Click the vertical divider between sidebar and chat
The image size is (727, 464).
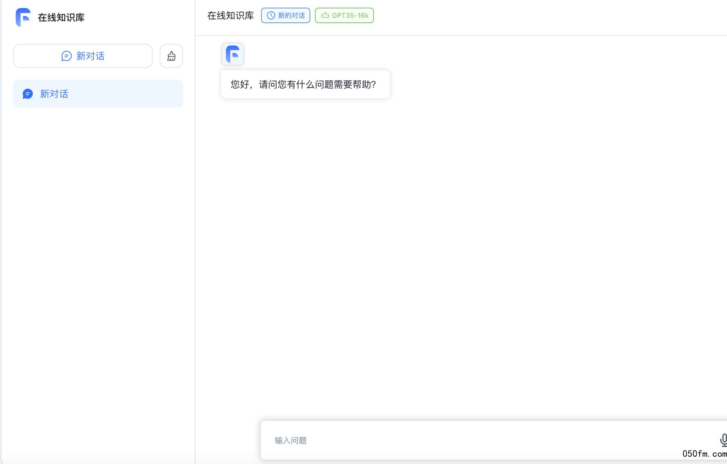(195, 231)
